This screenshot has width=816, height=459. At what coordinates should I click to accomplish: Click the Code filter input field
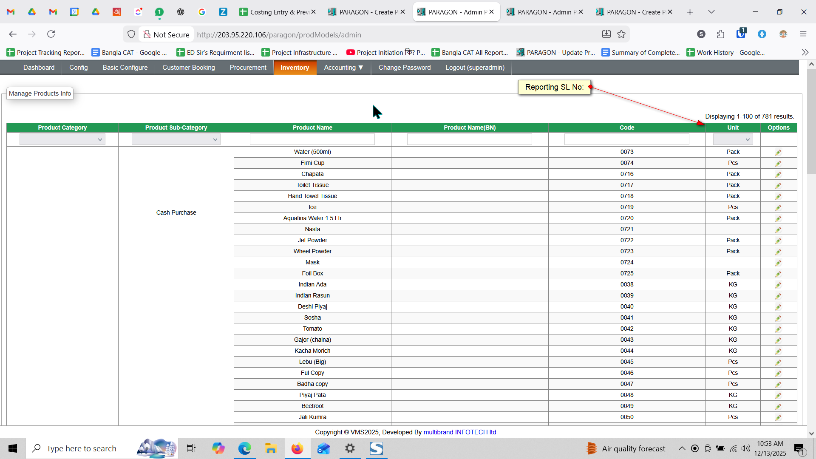[626, 139]
